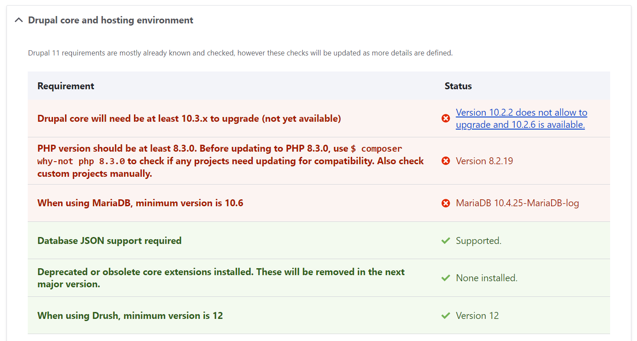This screenshot has height=341, width=637.
Task: Click the Drupal core 10.3.x requirement text
Action: coord(189,118)
